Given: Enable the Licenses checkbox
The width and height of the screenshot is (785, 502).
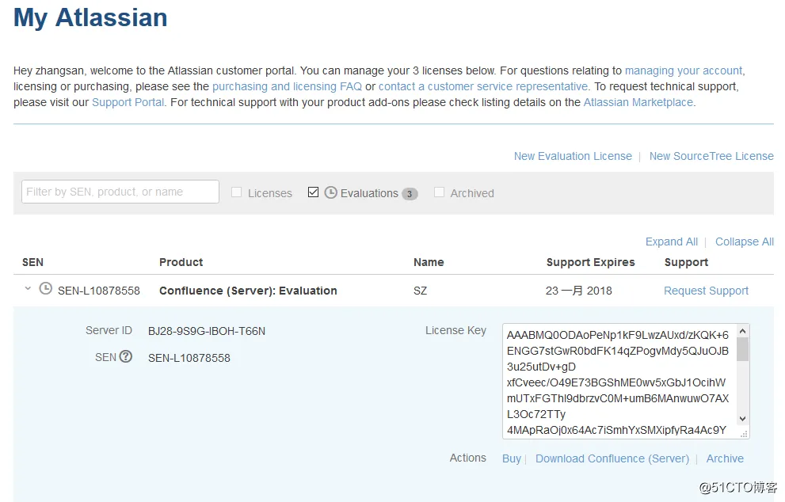Looking at the screenshot, I should (236, 192).
